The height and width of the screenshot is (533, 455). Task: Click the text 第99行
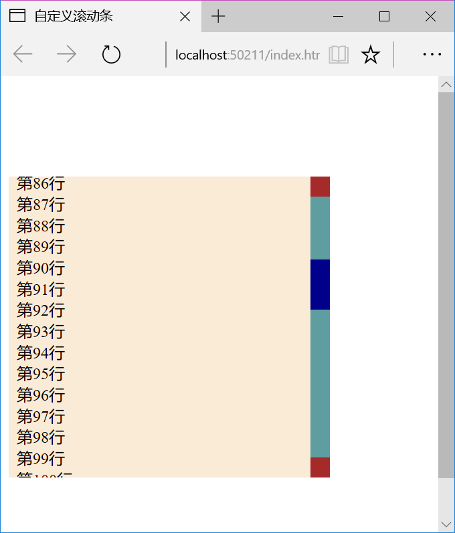(41, 458)
